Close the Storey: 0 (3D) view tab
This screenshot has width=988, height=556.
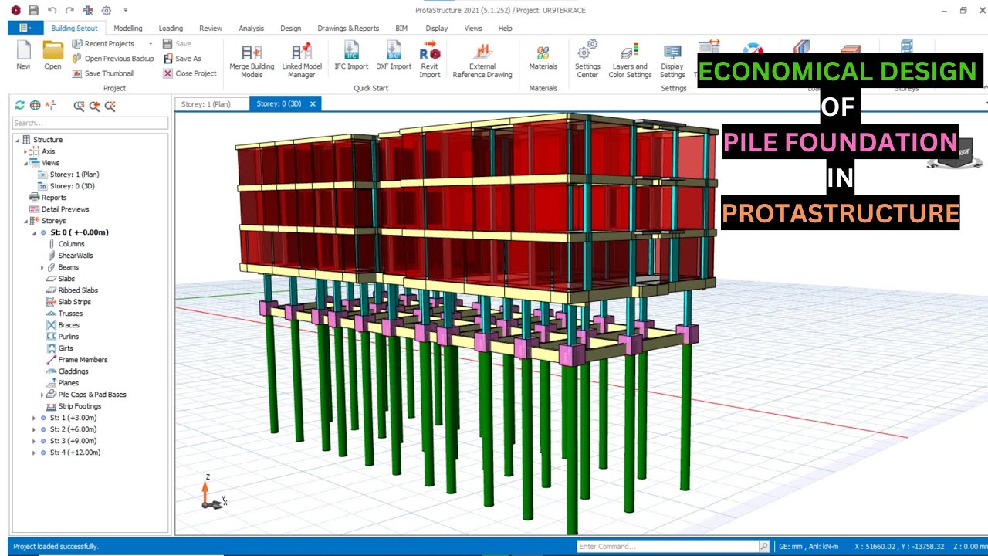(x=313, y=103)
